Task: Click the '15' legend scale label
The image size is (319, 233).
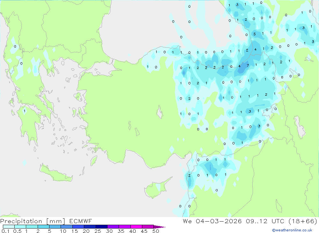Action: [x=75, y=231]
